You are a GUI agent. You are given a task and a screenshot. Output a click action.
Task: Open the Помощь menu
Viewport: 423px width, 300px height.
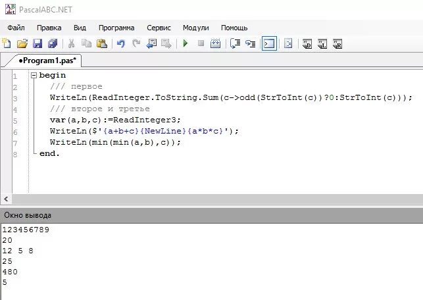pyautogui.click(x=234, y=28)
